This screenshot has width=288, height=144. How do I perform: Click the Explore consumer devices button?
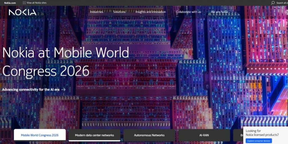(x=259, y=141)
